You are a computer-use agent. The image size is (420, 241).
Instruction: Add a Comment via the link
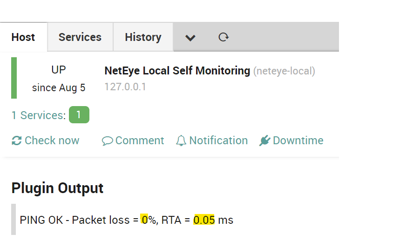pyautogui.click(x=133, y=141)
